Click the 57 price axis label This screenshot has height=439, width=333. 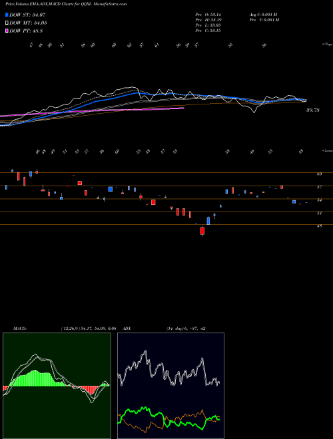click(x=319, y=187)
